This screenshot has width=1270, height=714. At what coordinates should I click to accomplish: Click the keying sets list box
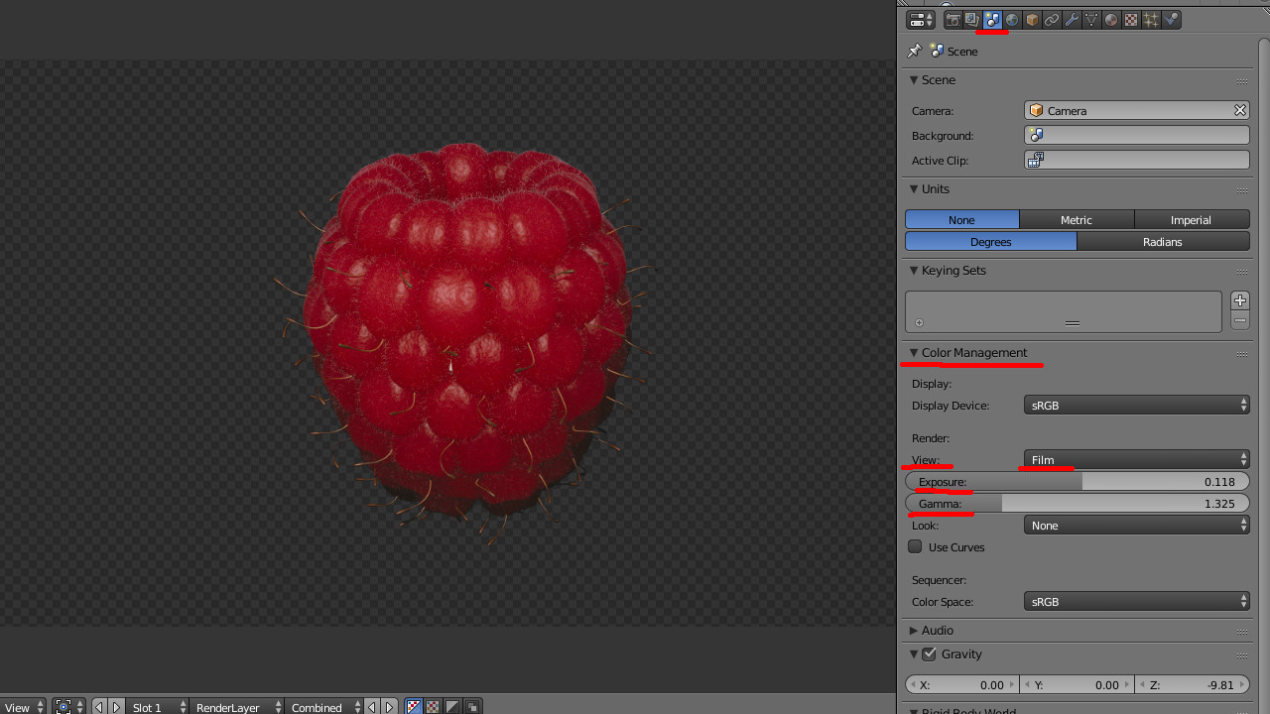click(x=1064, y=311)
